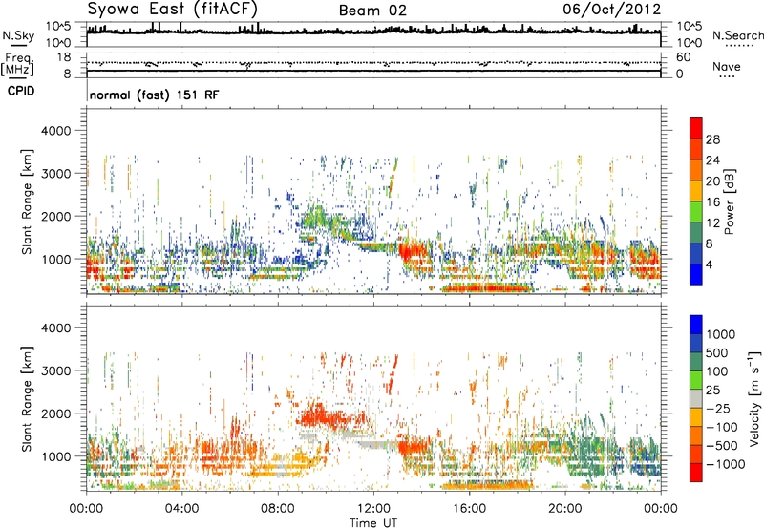The height and width of the screenshot is (529, 764).
Task: Click the "Nave" legend label
Action: 727,66
